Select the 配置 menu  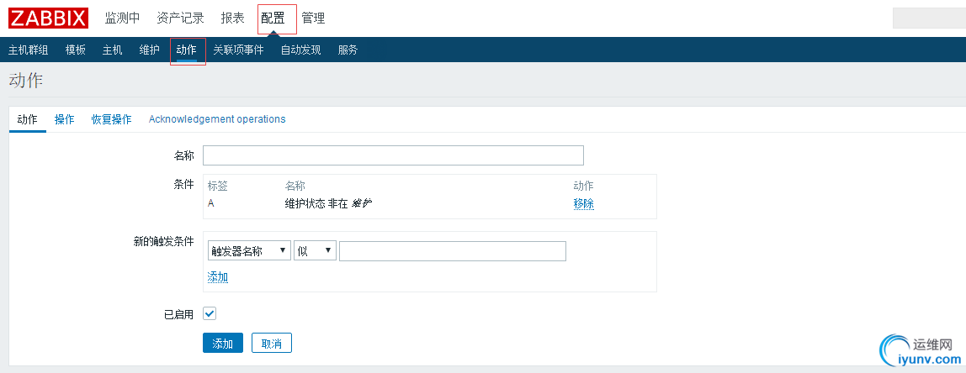coord(273,18)
